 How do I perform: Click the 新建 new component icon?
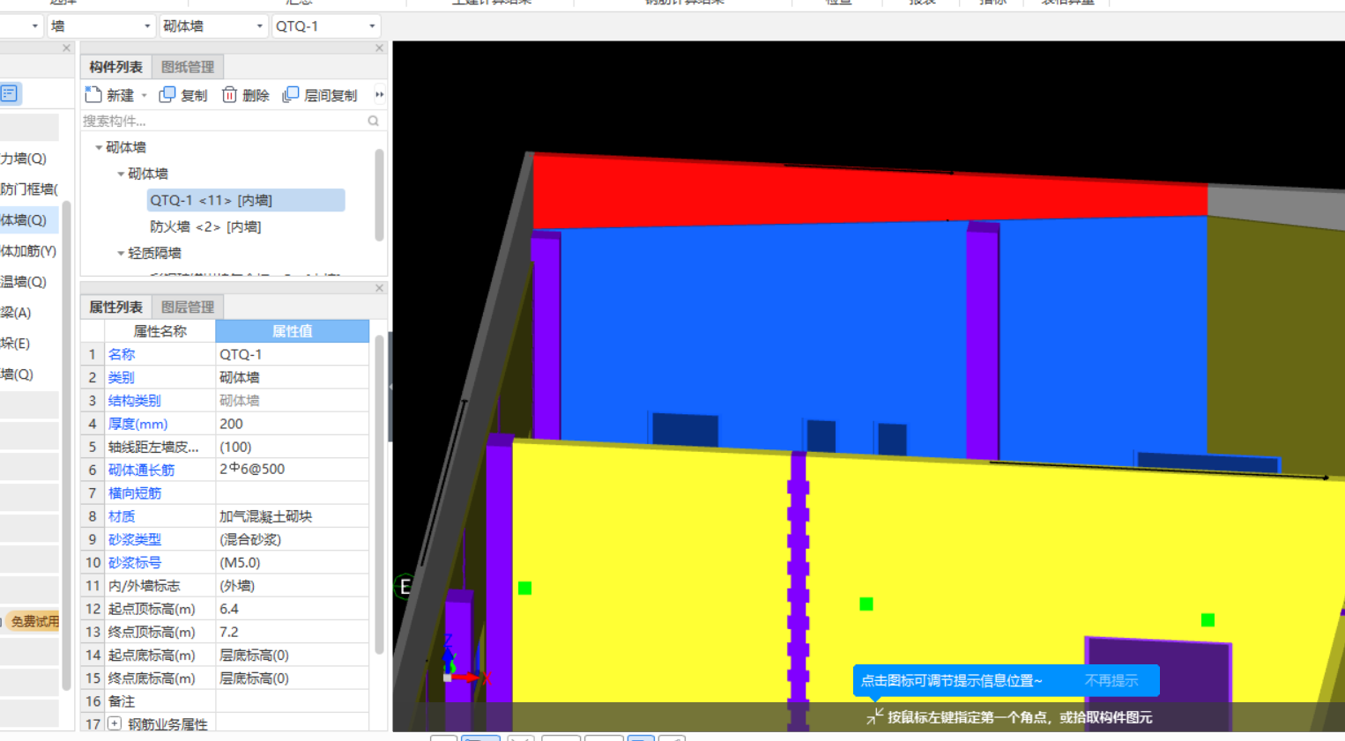tap(93, 94)
